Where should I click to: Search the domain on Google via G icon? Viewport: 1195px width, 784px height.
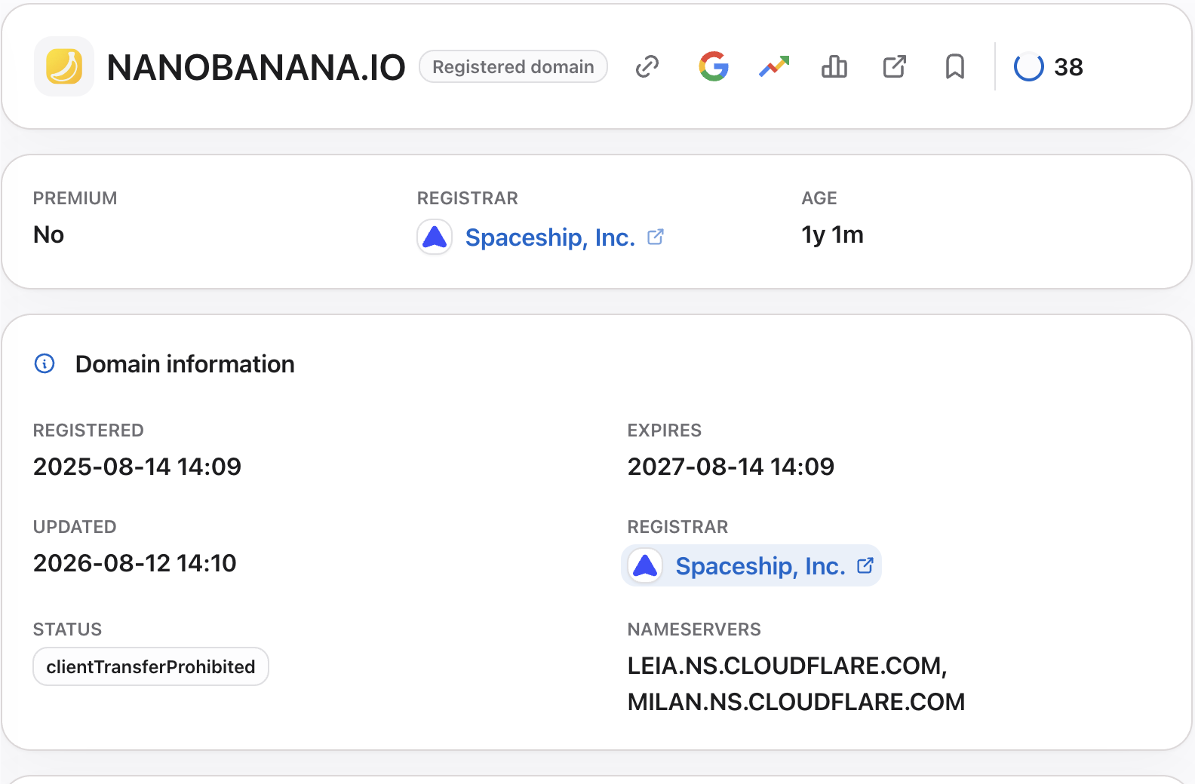714,66
